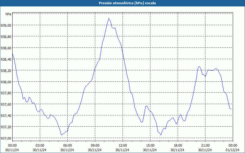The image size is (245, 153).
Task: Click the 939,00 y-axis value
Action: [6, 25]
